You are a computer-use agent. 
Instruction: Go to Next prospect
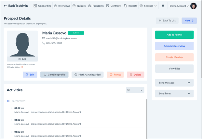189,20
